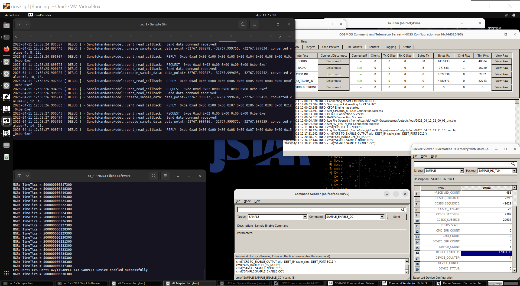Click Send in Command Sender
Screen dimensions: 520x286
point(396,217)
